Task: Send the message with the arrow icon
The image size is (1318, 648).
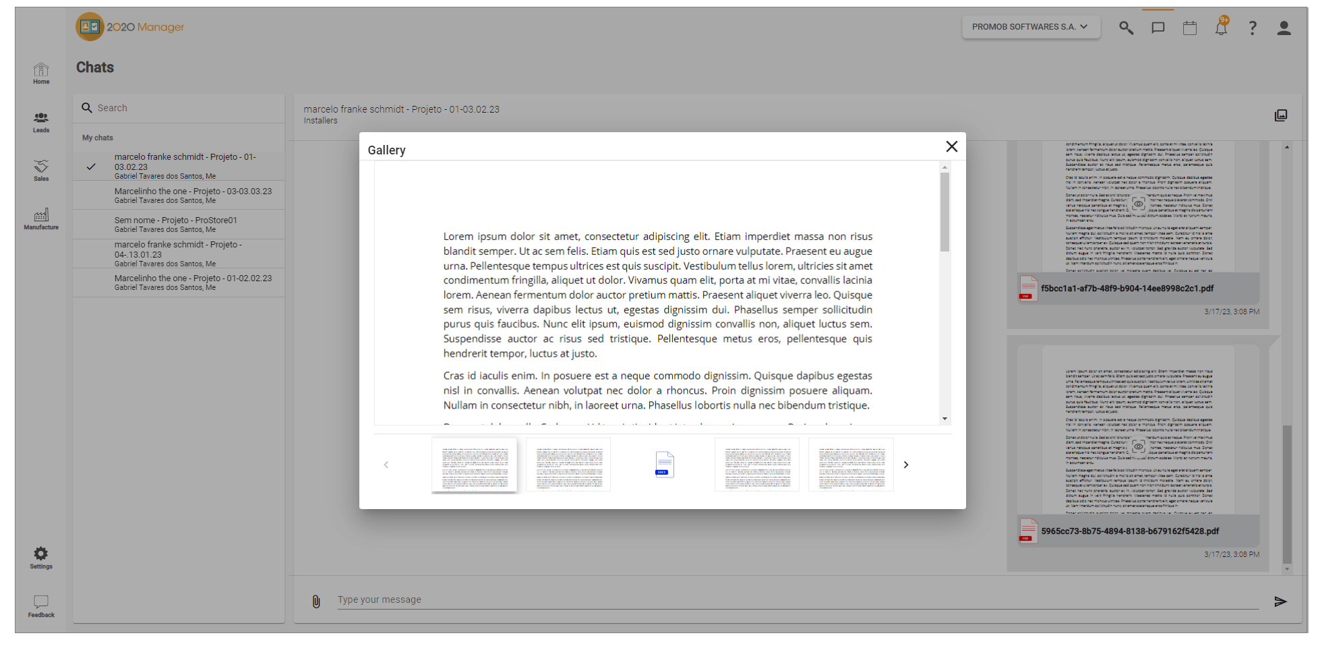Action: 1280,601
